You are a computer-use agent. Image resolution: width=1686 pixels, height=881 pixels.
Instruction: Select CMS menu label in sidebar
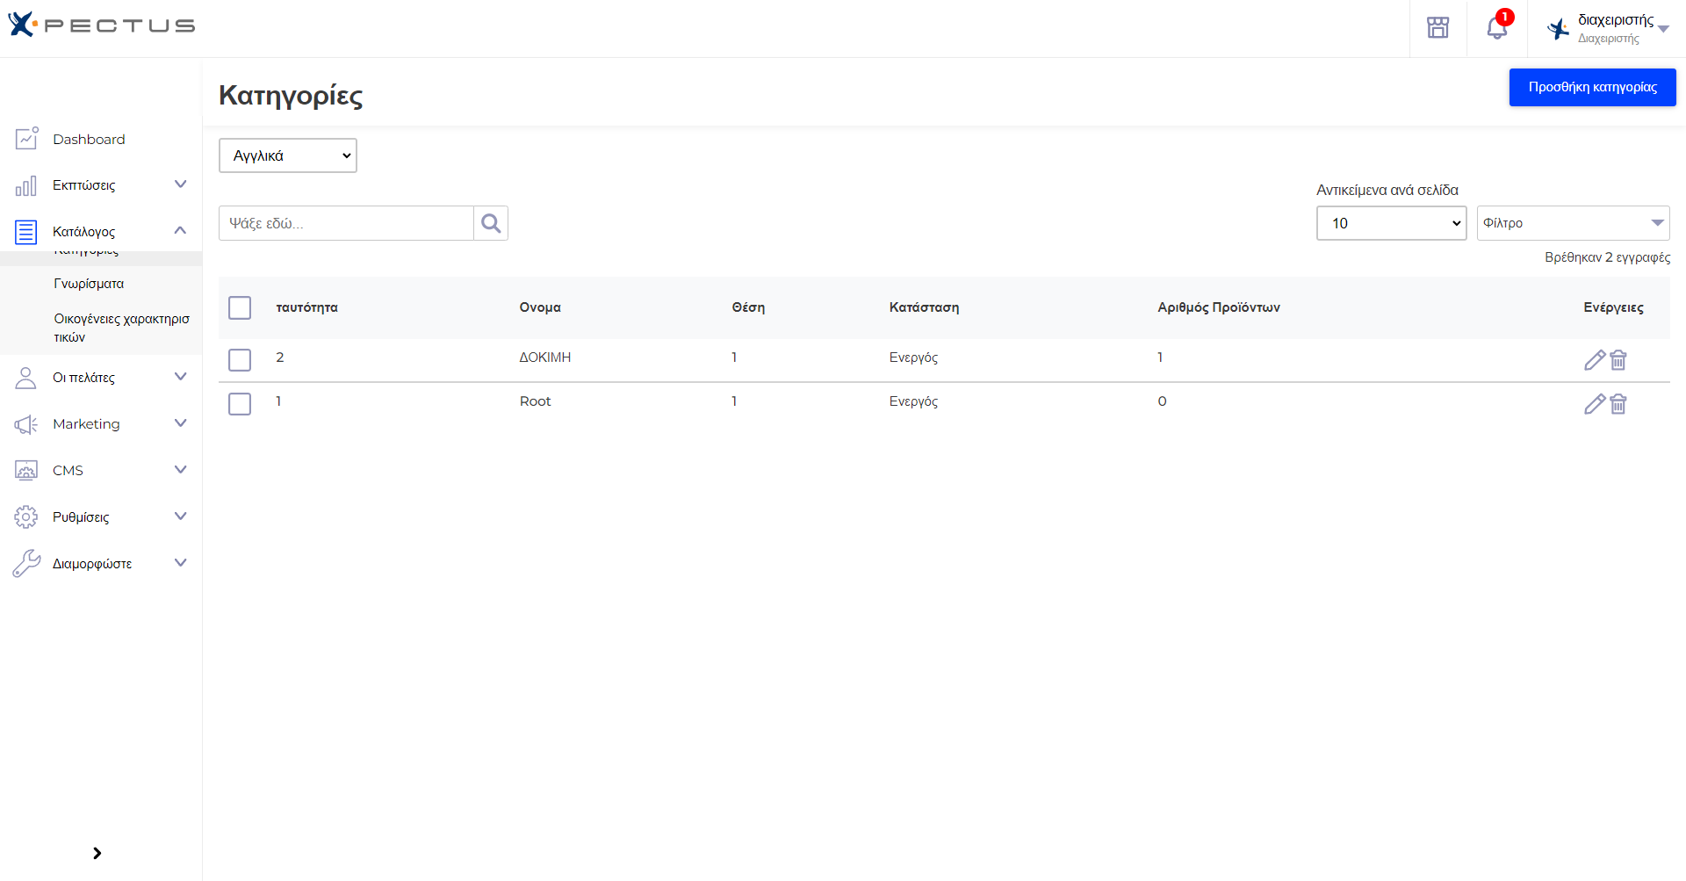click(x=68, y=471)
